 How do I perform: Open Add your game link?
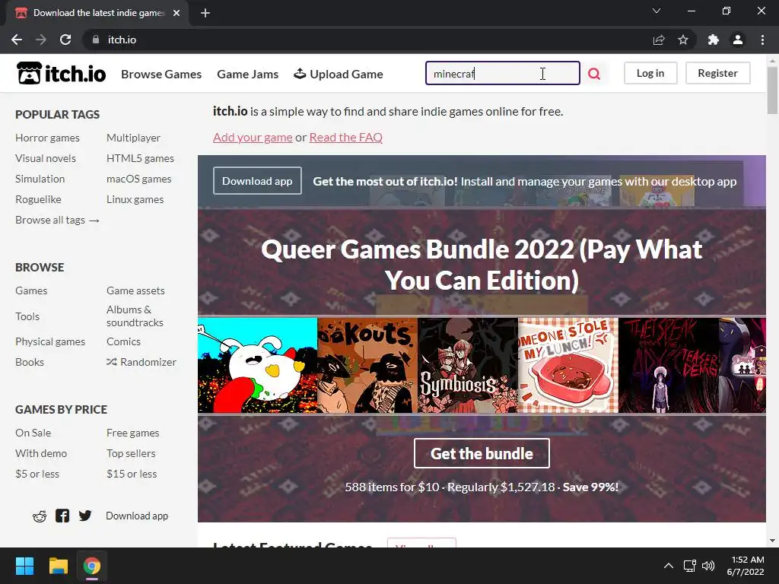click(x=253, y=137)
